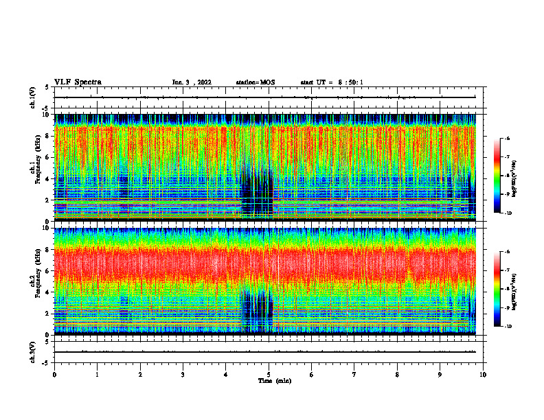Click time axis tick label "5"

[x=269, y=375]
